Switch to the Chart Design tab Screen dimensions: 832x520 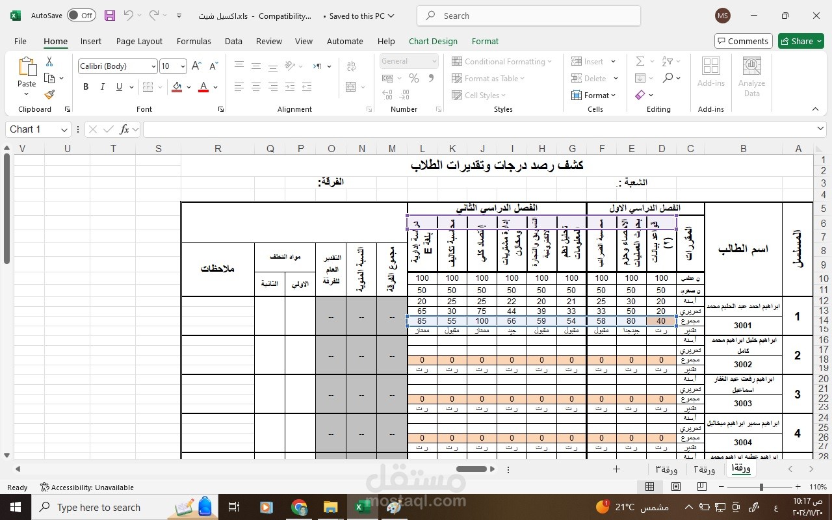click(433, 41)
